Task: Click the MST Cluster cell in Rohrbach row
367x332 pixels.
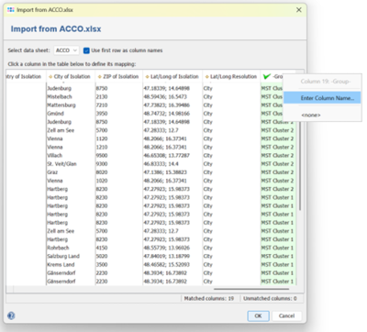Action: (277, 248)
